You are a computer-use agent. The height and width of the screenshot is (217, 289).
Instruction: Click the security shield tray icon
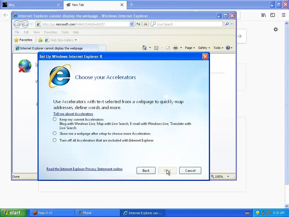pos(258,213)
